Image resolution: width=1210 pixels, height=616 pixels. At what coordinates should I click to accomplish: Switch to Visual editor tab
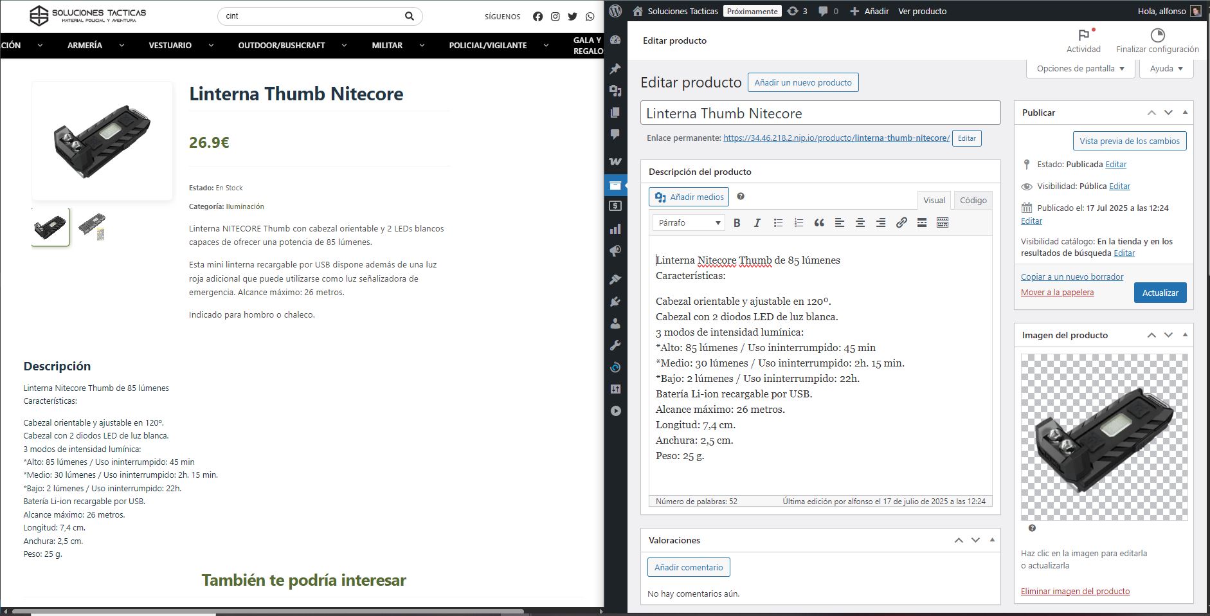[x=934, y=200]
